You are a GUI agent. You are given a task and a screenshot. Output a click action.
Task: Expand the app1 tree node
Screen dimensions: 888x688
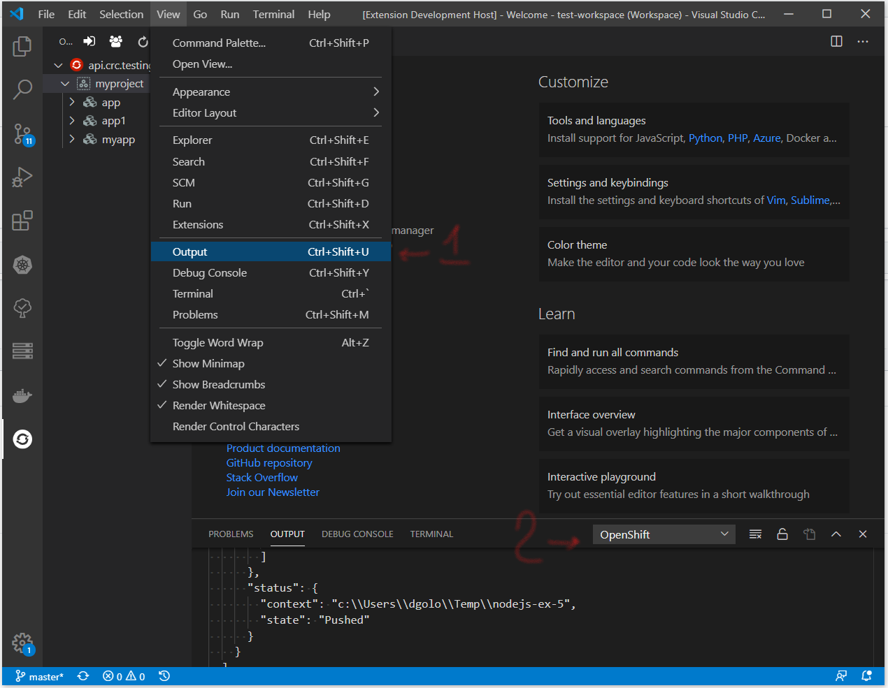(71, 120)
